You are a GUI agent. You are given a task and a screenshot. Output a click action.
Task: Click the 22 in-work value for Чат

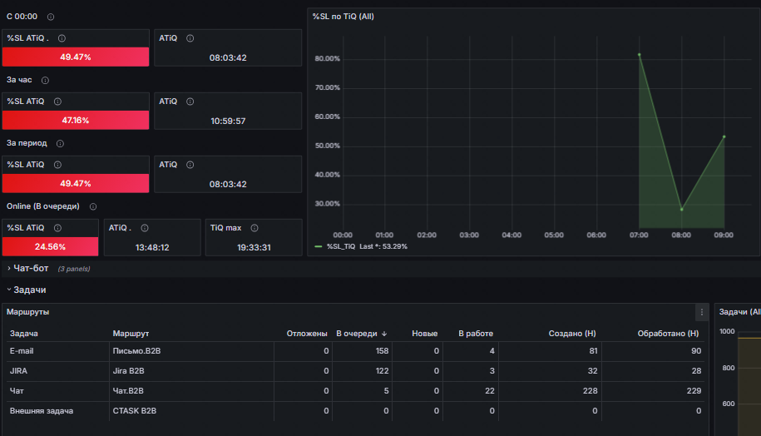click(490, 391)
